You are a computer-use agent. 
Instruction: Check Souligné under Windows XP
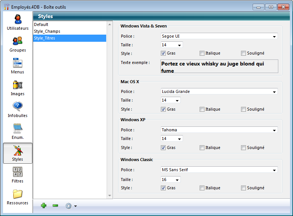point(244,148)
